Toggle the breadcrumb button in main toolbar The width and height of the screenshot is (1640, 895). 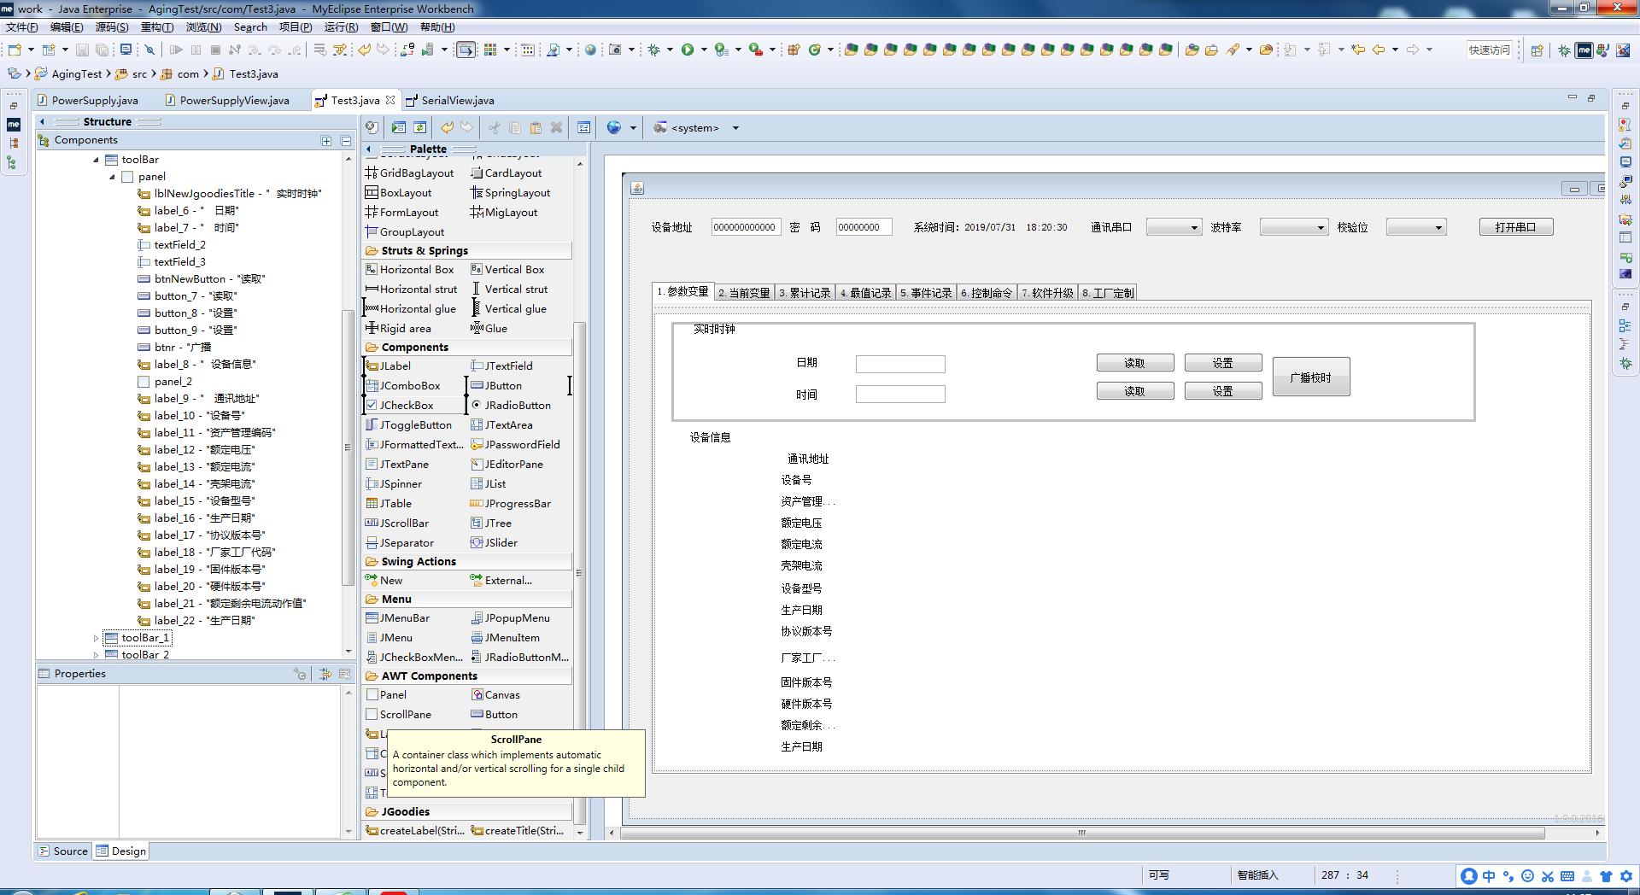466,50
